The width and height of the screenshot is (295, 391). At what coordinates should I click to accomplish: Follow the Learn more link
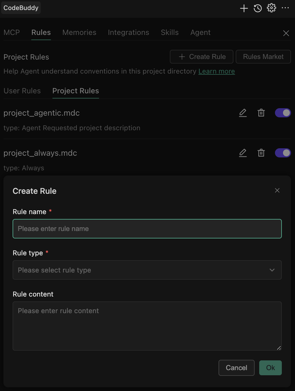pos(217,71)
